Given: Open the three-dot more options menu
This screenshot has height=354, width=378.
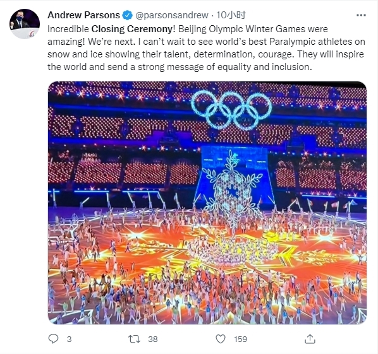Looking at the screenshot, I should 361,15.
